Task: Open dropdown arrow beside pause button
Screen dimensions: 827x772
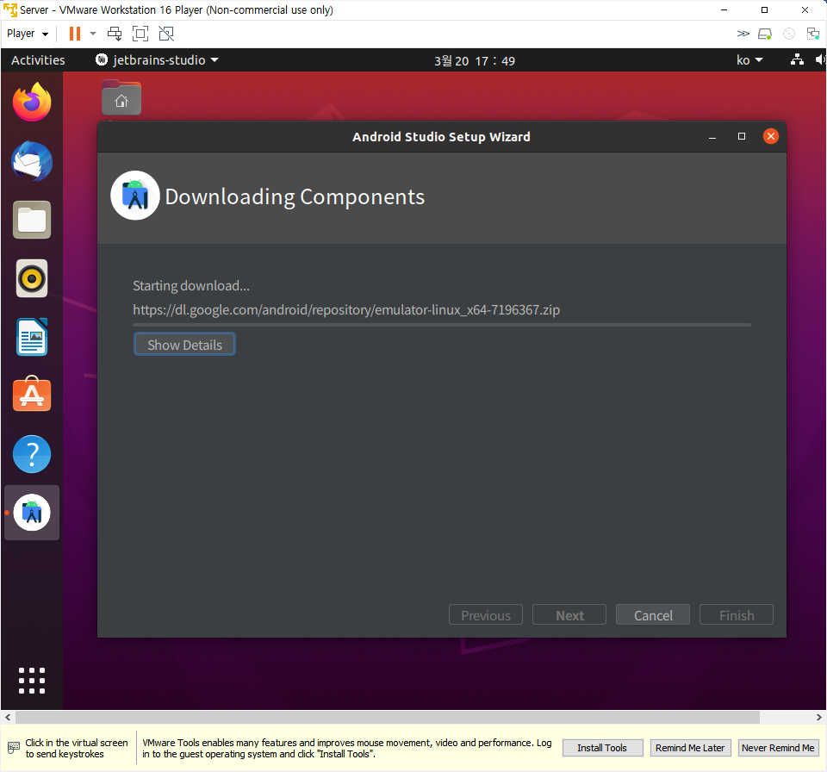Action: (93, 34)
